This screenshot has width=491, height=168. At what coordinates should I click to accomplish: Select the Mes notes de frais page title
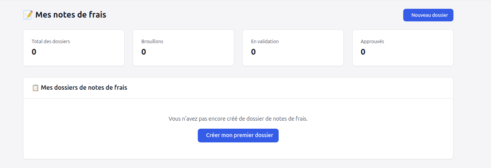pyautogui.click(x=71, y=15)
